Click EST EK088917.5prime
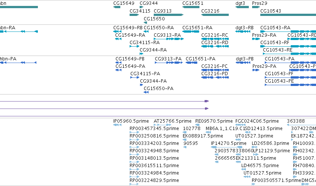This screenshot has width=316, height=186. (x=203, y=136)
